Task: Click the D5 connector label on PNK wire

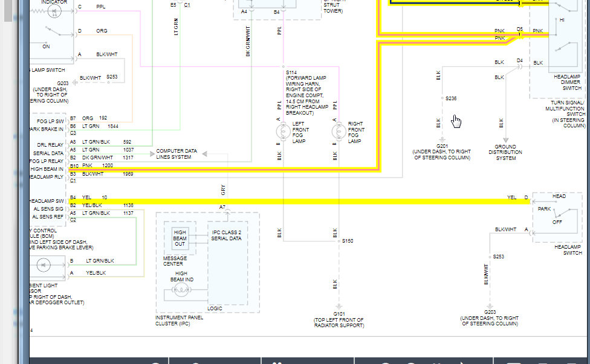Action: pyautogui.click(x=520, y=29)
